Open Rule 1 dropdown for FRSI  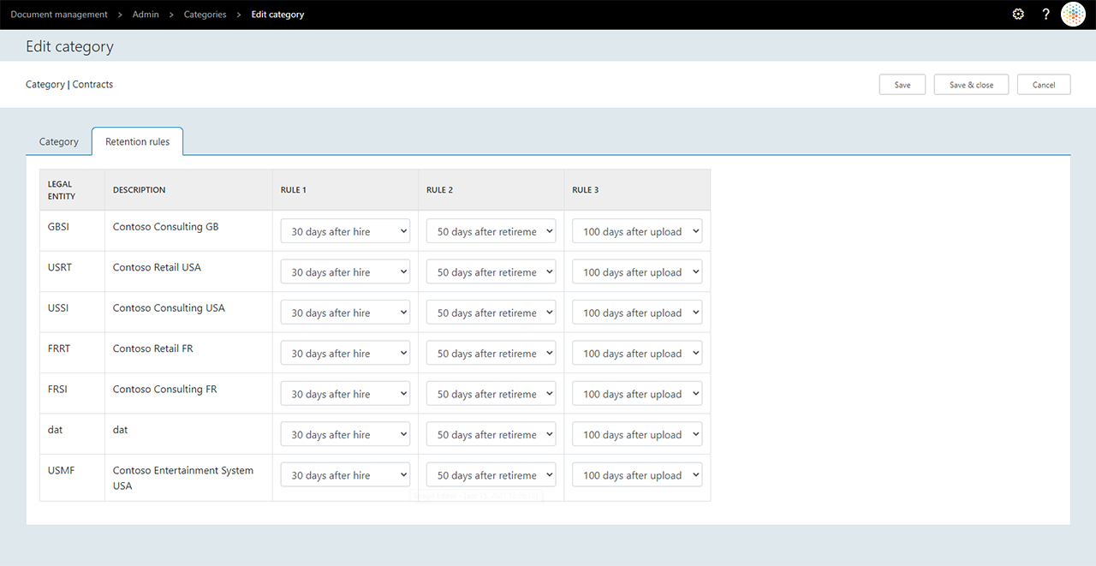[x=345, y=394]
